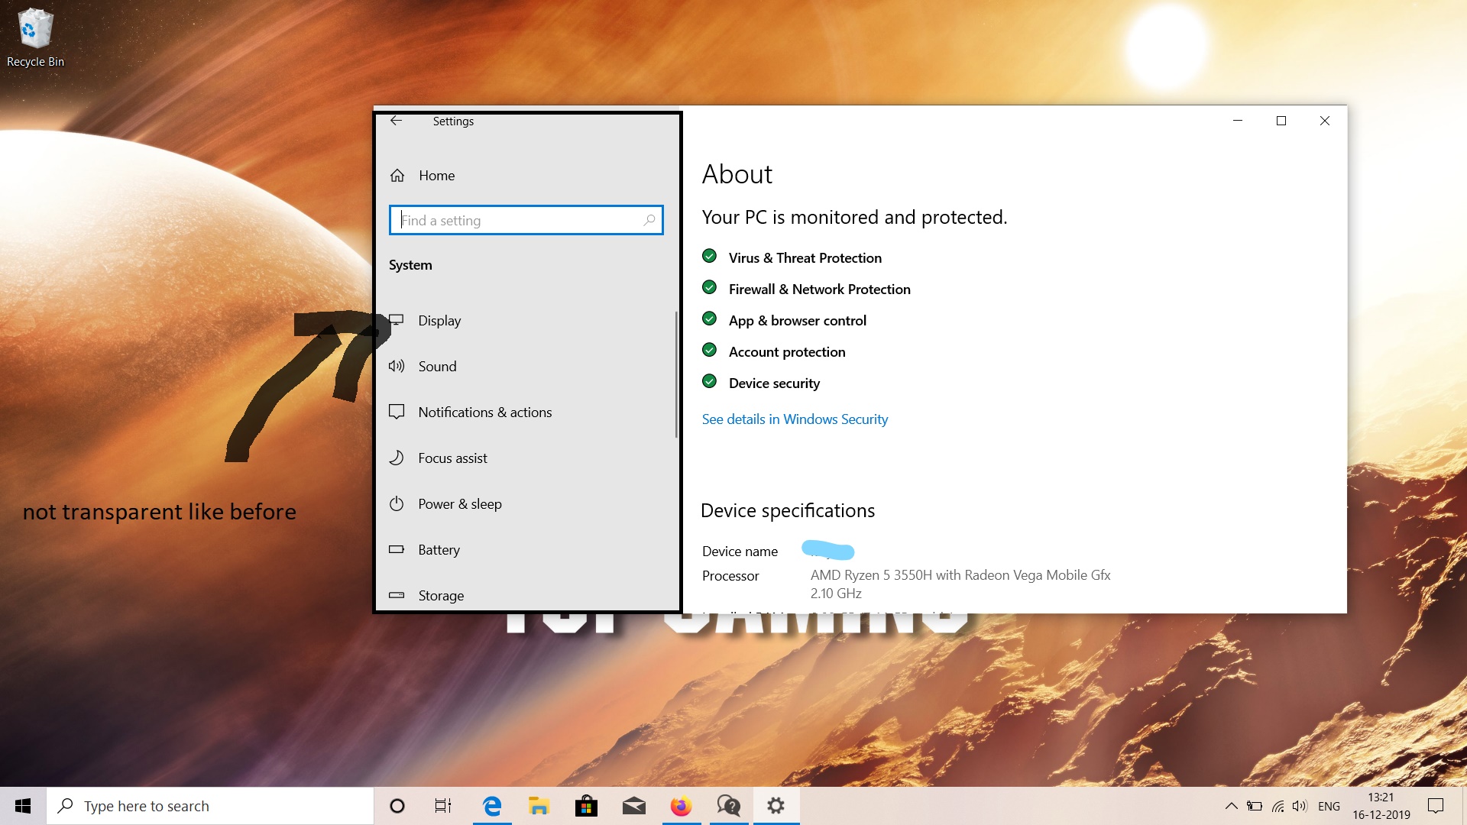Open the Sound settings page

437,367
